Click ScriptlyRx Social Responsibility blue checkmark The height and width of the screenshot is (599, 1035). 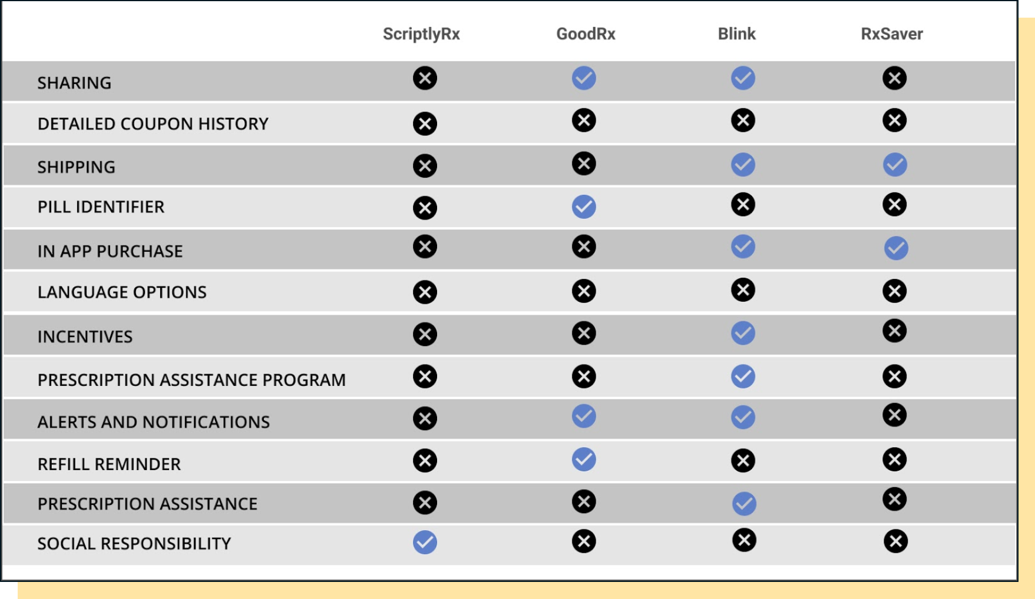tap(425, 542)
